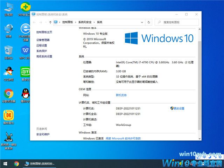Select 控制面板 breadcrumb segment

pyautogui.click(x=68, y=22)
